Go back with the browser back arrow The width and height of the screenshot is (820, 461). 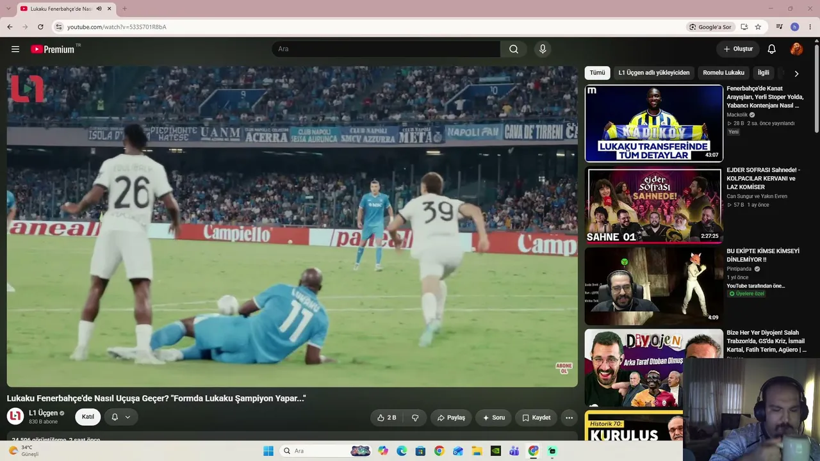coord(10,27)
